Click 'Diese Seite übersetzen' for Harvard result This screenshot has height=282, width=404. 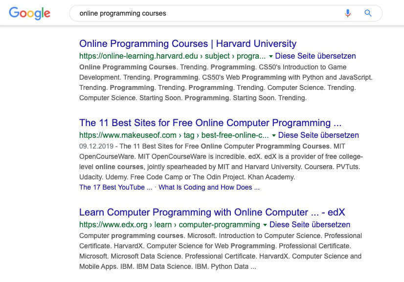tap(315, 56)
